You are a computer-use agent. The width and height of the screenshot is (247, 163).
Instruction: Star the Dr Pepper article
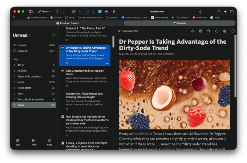click(x=209, y=31)
